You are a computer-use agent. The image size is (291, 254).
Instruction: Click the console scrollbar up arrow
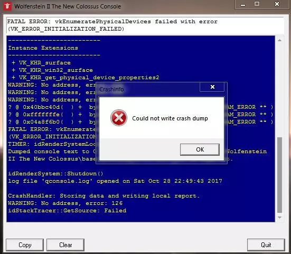[280, 40]
